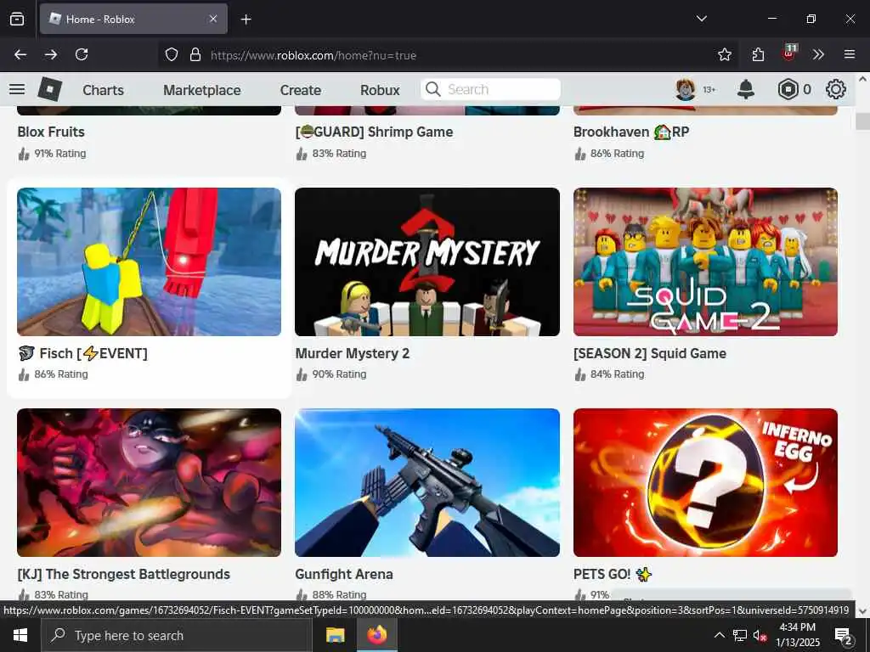870x652 pixels.
Task: Click the page vertical scrollbar thumb
Action: point(862,121)
